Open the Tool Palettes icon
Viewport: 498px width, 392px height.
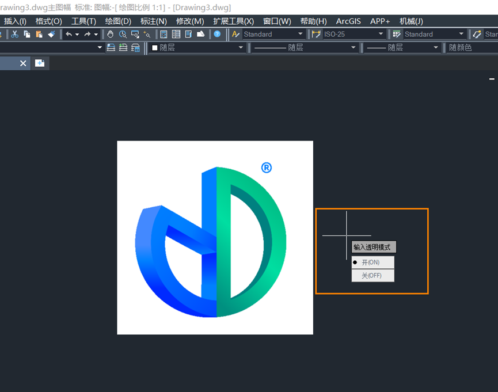(188, 35)
